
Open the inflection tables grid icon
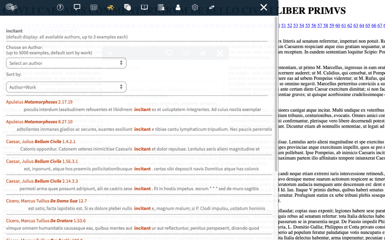point(94,7)
